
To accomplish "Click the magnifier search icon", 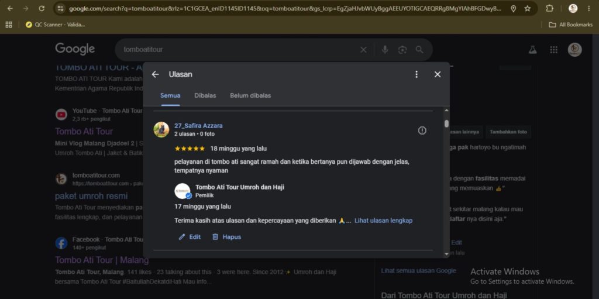I will (419, 50).
